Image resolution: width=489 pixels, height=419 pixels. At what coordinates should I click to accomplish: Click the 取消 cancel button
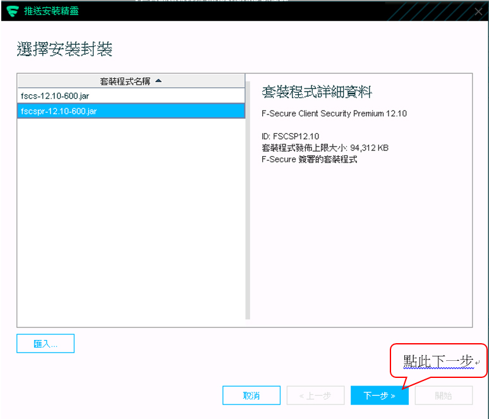[x=251, y=396]
